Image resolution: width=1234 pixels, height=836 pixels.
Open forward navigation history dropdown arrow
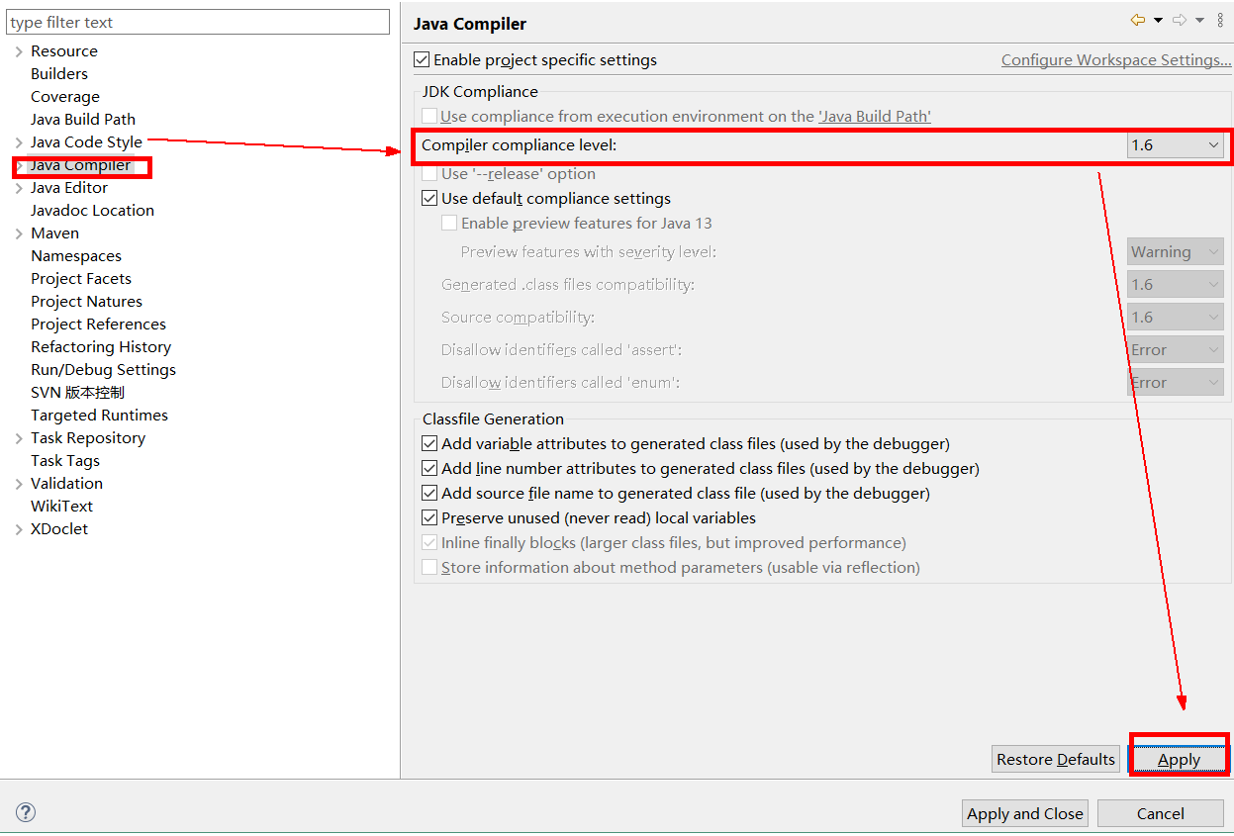1199,21
